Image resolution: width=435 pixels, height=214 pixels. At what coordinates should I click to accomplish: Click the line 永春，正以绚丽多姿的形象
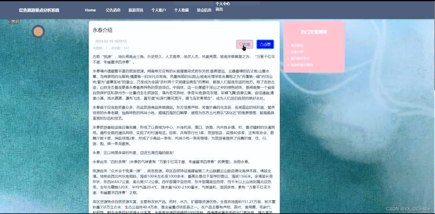coord(133,152)
